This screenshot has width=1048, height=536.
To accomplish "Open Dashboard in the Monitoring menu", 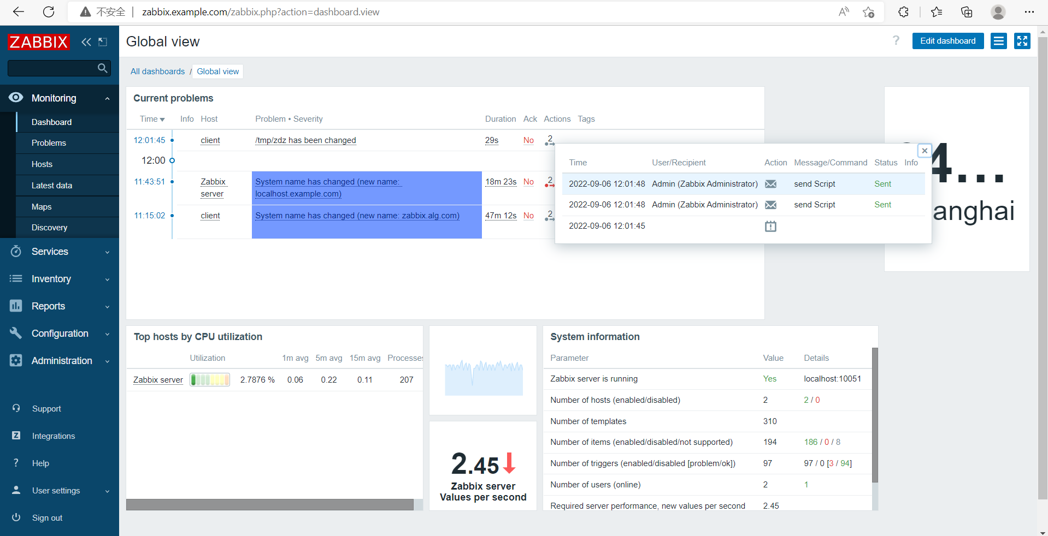I will pyautogui.click(x=68, y=122).
